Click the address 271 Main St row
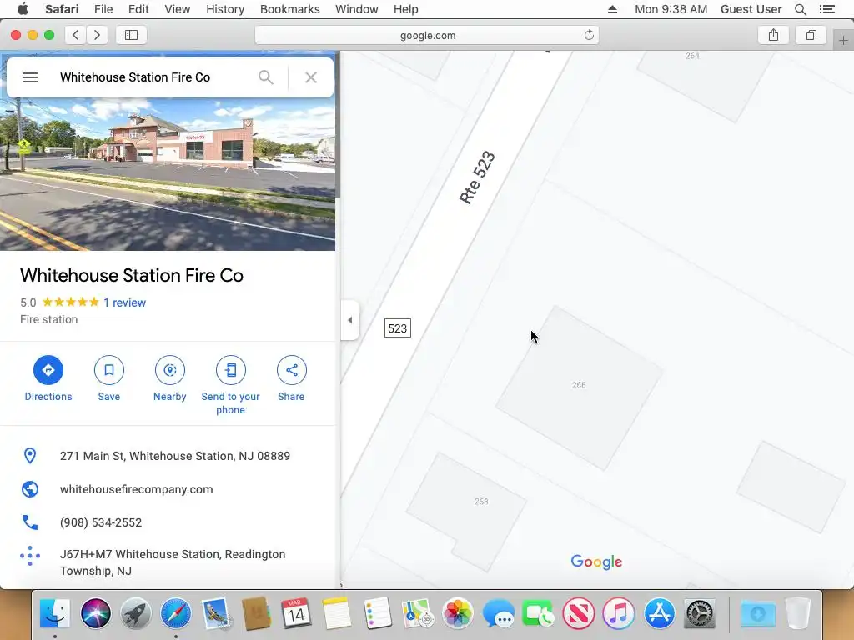 click(x=168, y=456)
